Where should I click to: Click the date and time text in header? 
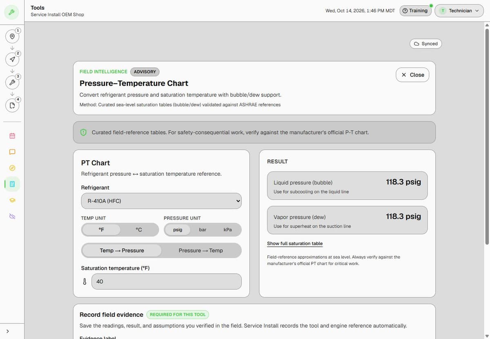click(x=360, y=11)
